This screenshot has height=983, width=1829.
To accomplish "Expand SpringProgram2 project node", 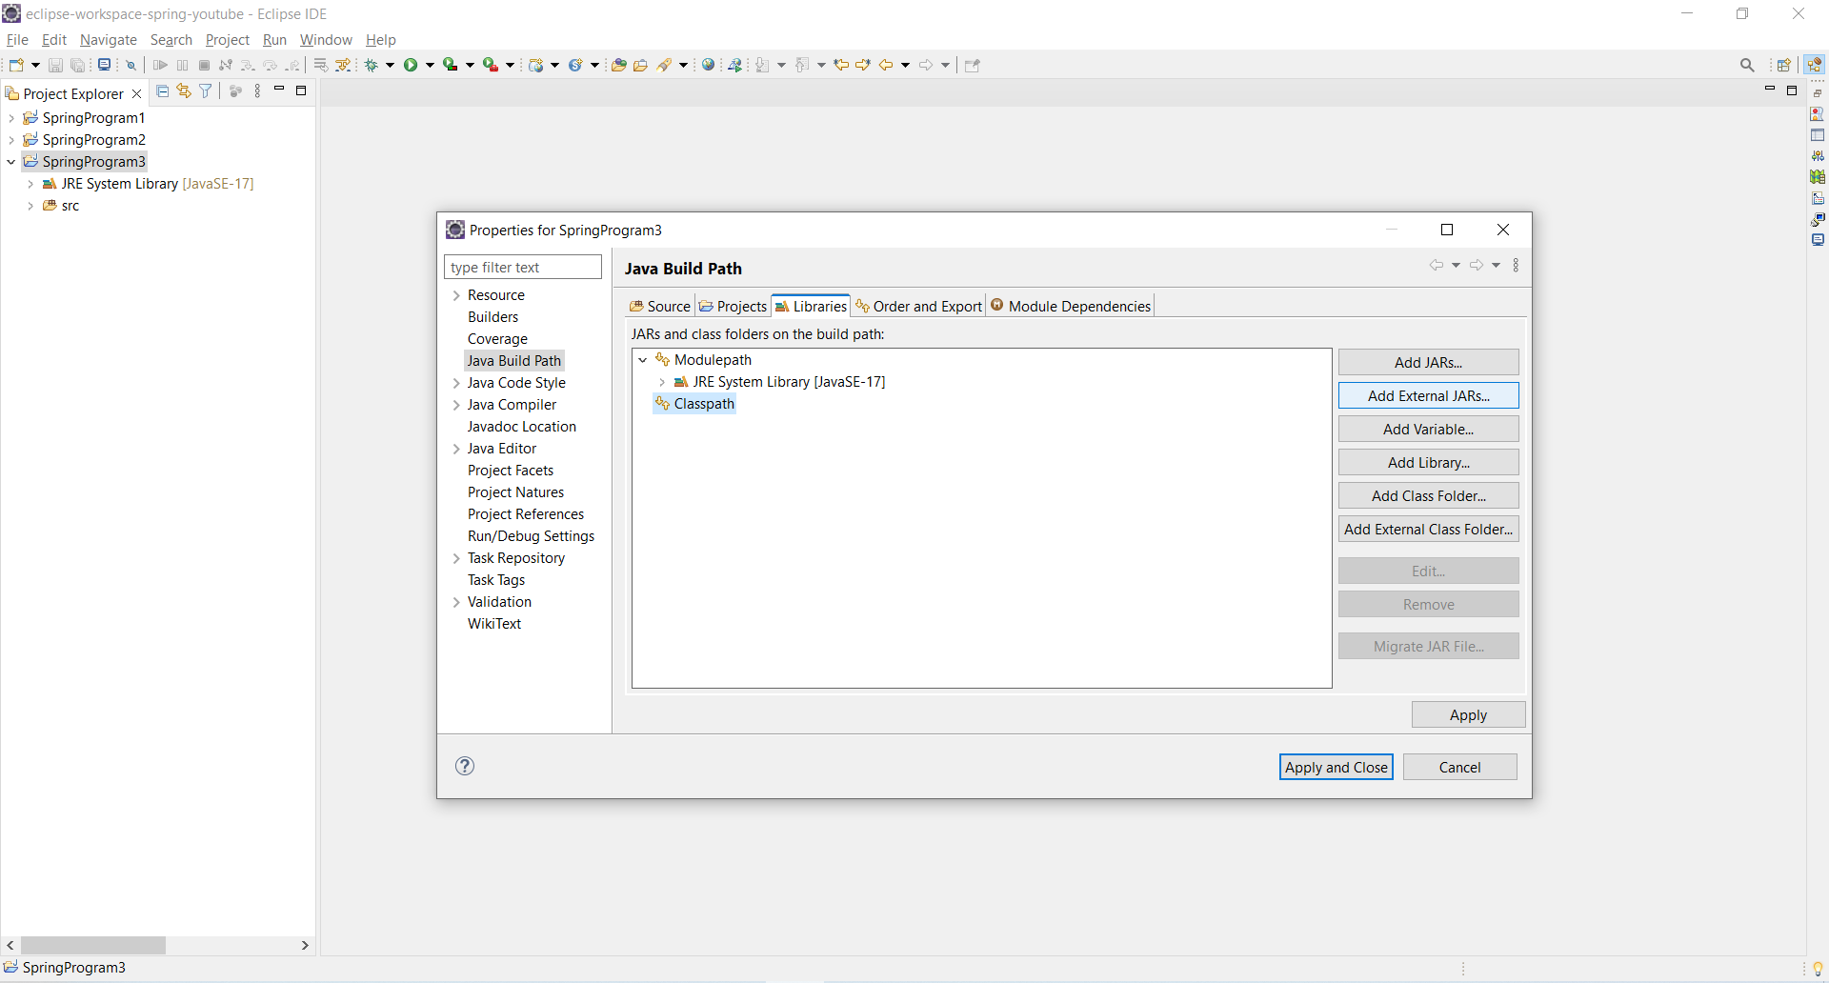I will (x=11, y=140).
